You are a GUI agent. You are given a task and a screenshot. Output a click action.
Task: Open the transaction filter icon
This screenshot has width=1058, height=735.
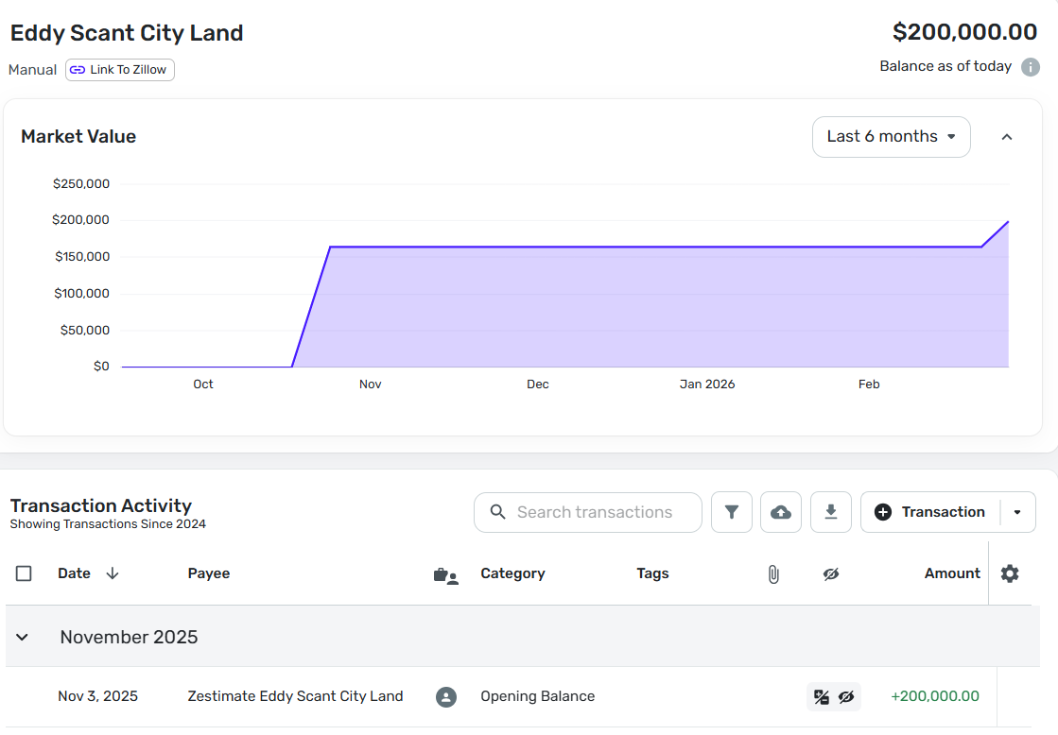731,512
